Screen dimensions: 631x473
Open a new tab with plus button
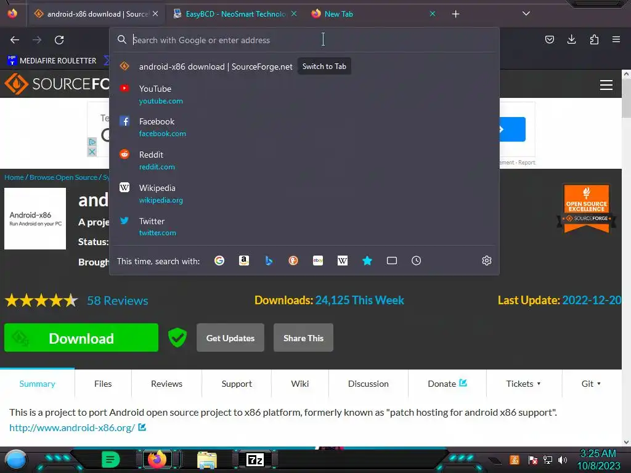pyautogui.click(x=455, y=14)
